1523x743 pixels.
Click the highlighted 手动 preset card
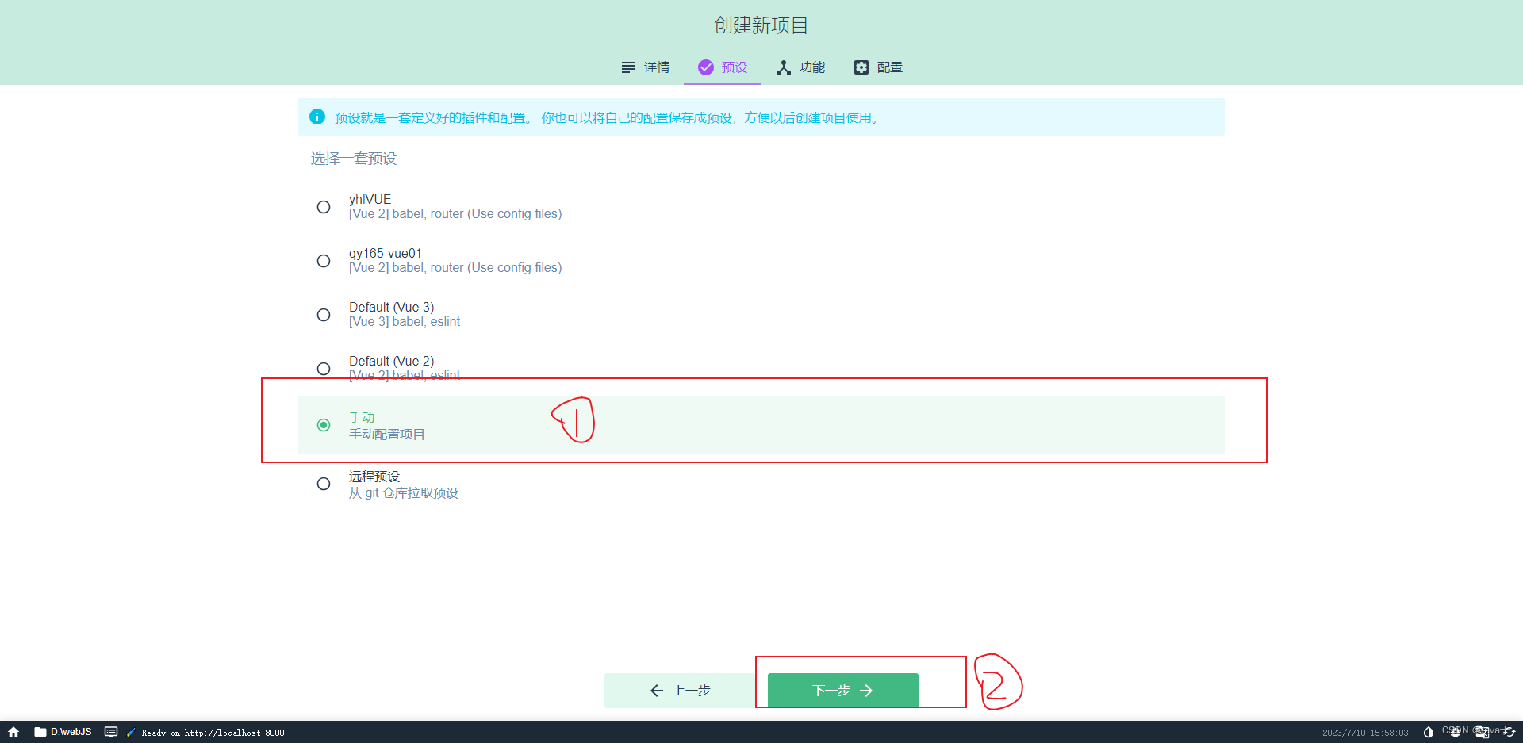point(714,425)
